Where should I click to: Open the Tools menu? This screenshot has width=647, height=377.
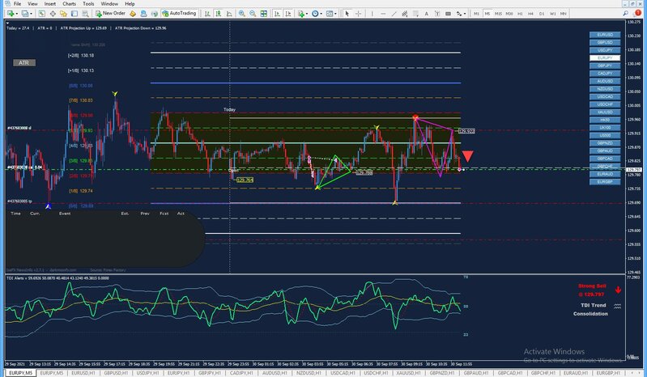88,4
